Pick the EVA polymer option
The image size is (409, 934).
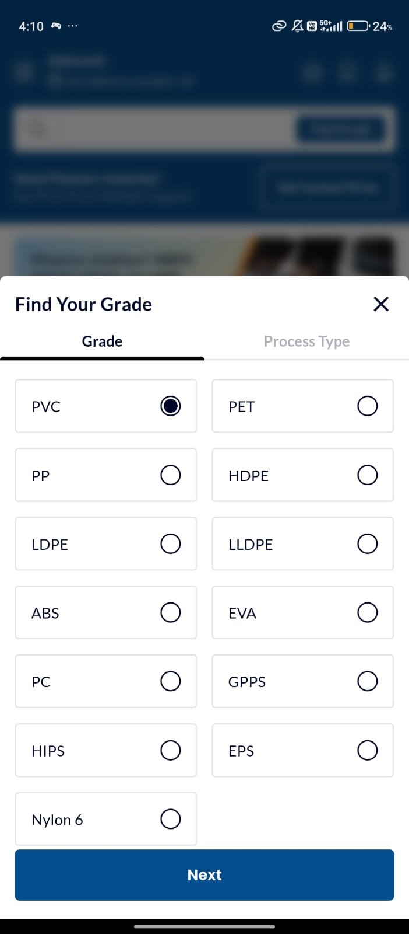click(367, 612)
